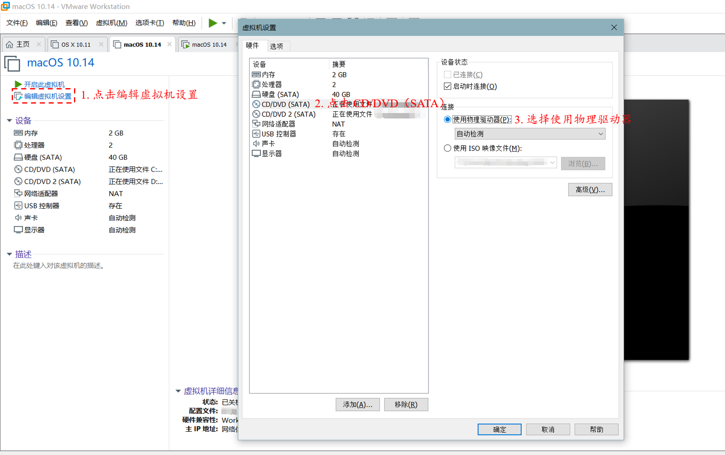Click sound card speaker icon in main window
Viewport: 725px width, 455px height.
pos(18,218)
